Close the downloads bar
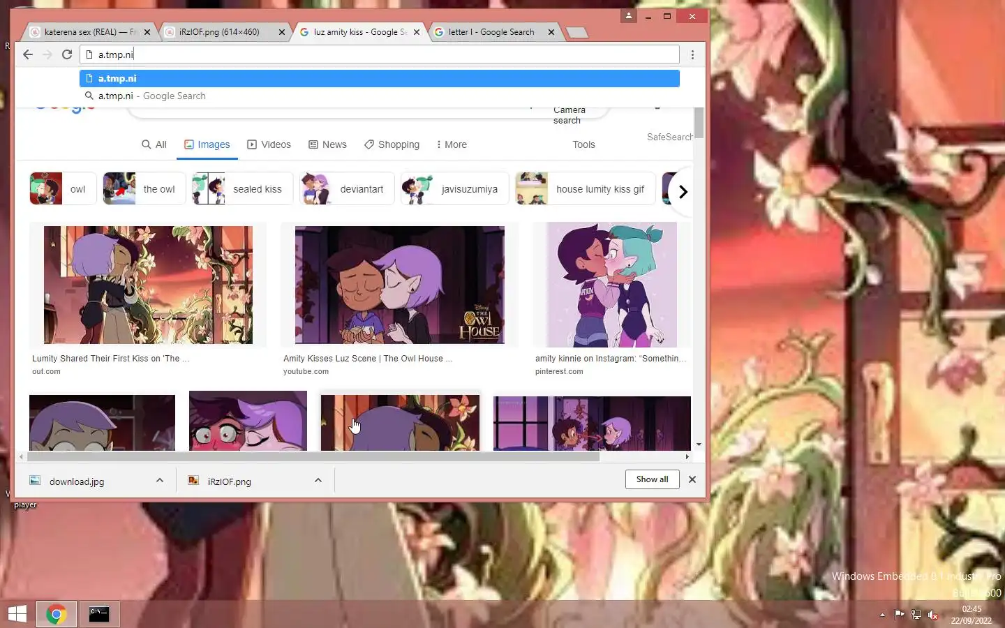The height and width of the screenshot is (628, 1005). (692, 479)
